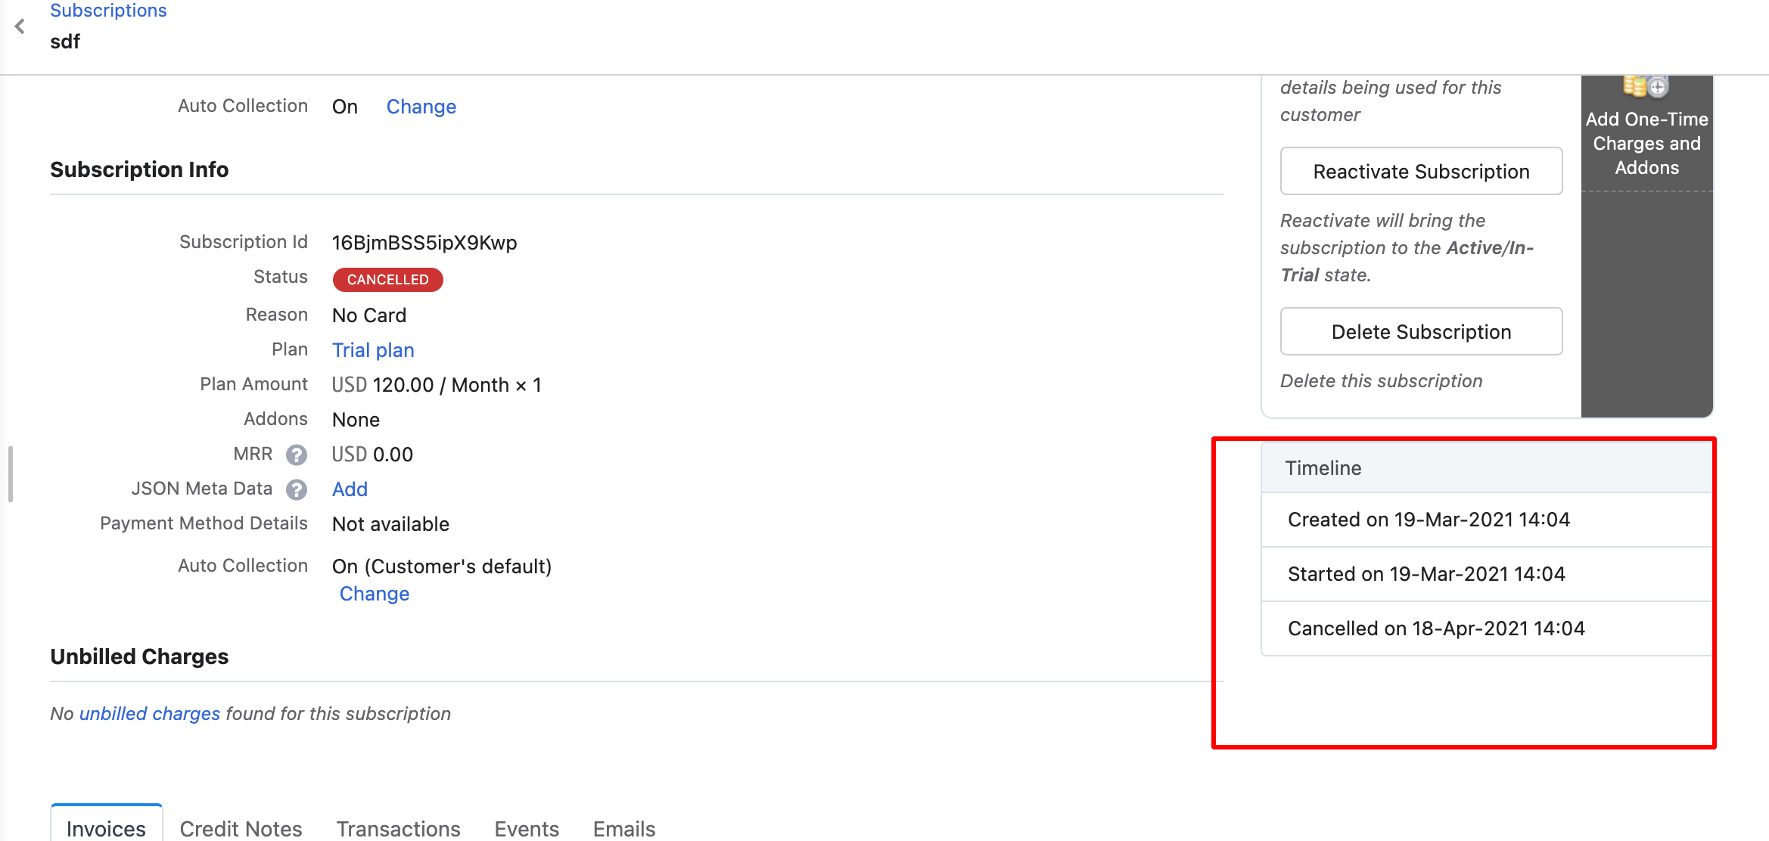Viewport: 1769px width, 841px height.
Task: Select the Invoices tab
Action: pos(106,828)
